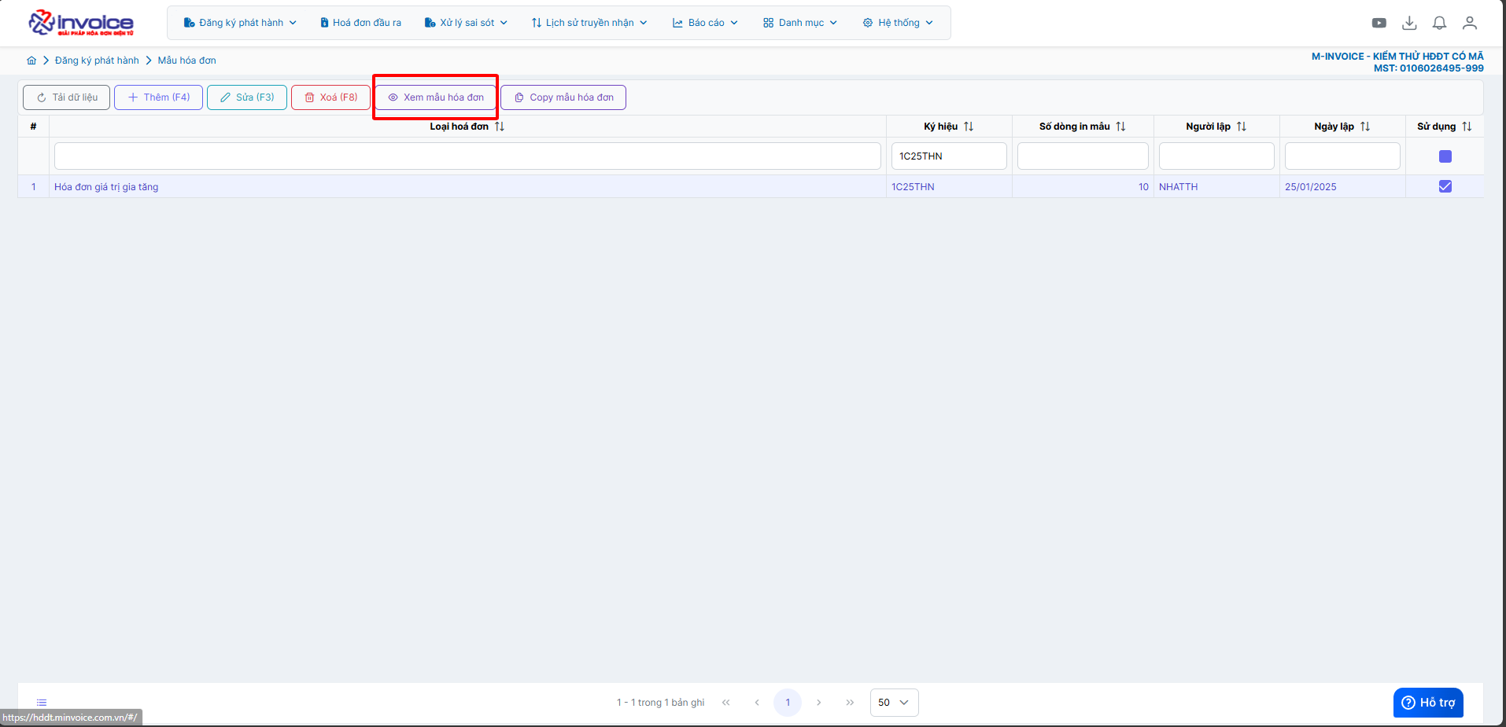This screenshot has height=727, width=1506.
Task: Click the M-Invoice logo
Action: (81, 23)
